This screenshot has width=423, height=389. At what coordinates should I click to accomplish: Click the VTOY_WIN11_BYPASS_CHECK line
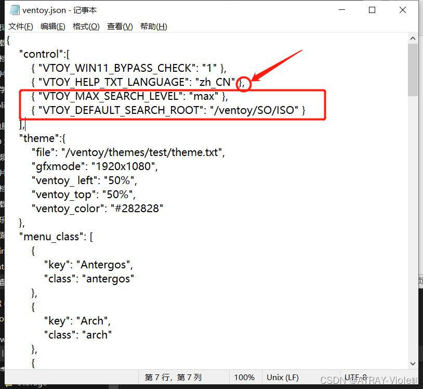click(x=129, y=68)
